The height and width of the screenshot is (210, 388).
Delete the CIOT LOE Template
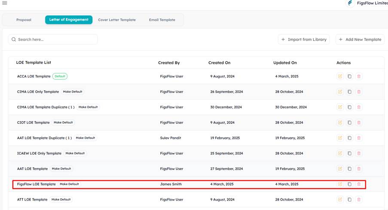(x=359, y=123)
